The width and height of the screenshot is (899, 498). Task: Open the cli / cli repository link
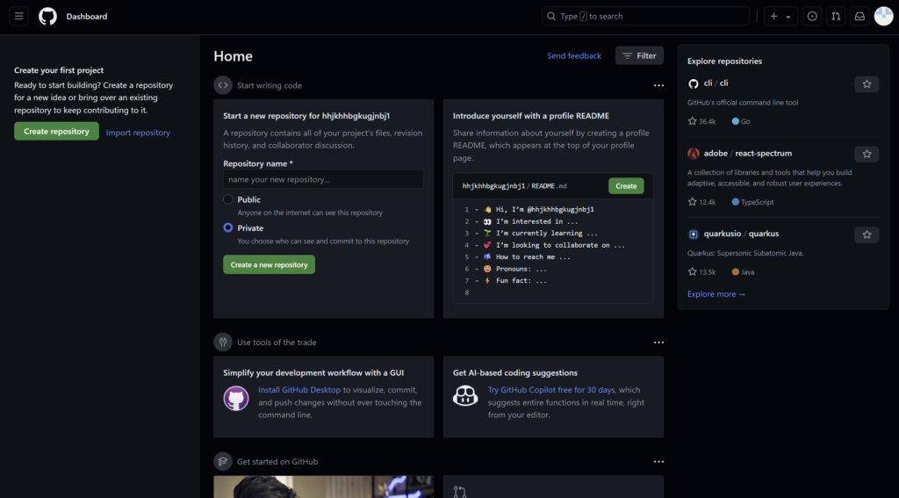[716, 83]
